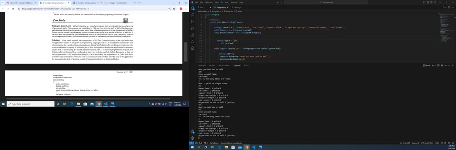Open Run menu in VS Code
The width and height of the screenshot is (456, 150).
click(226, 2)
